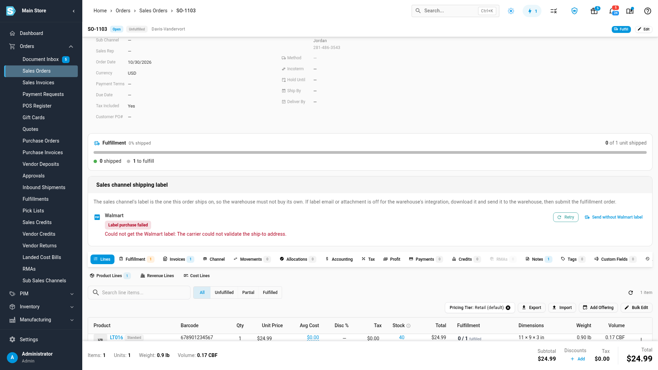
Task: Filter lines by All
Action: [x=202, y=293]
